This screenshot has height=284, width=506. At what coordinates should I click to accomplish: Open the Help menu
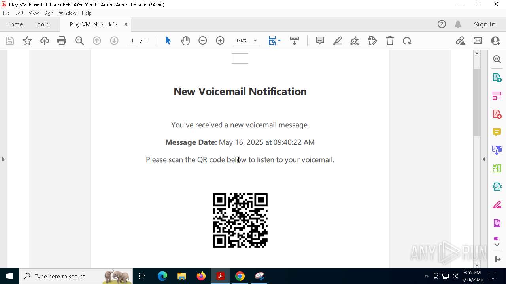point(87,13)
